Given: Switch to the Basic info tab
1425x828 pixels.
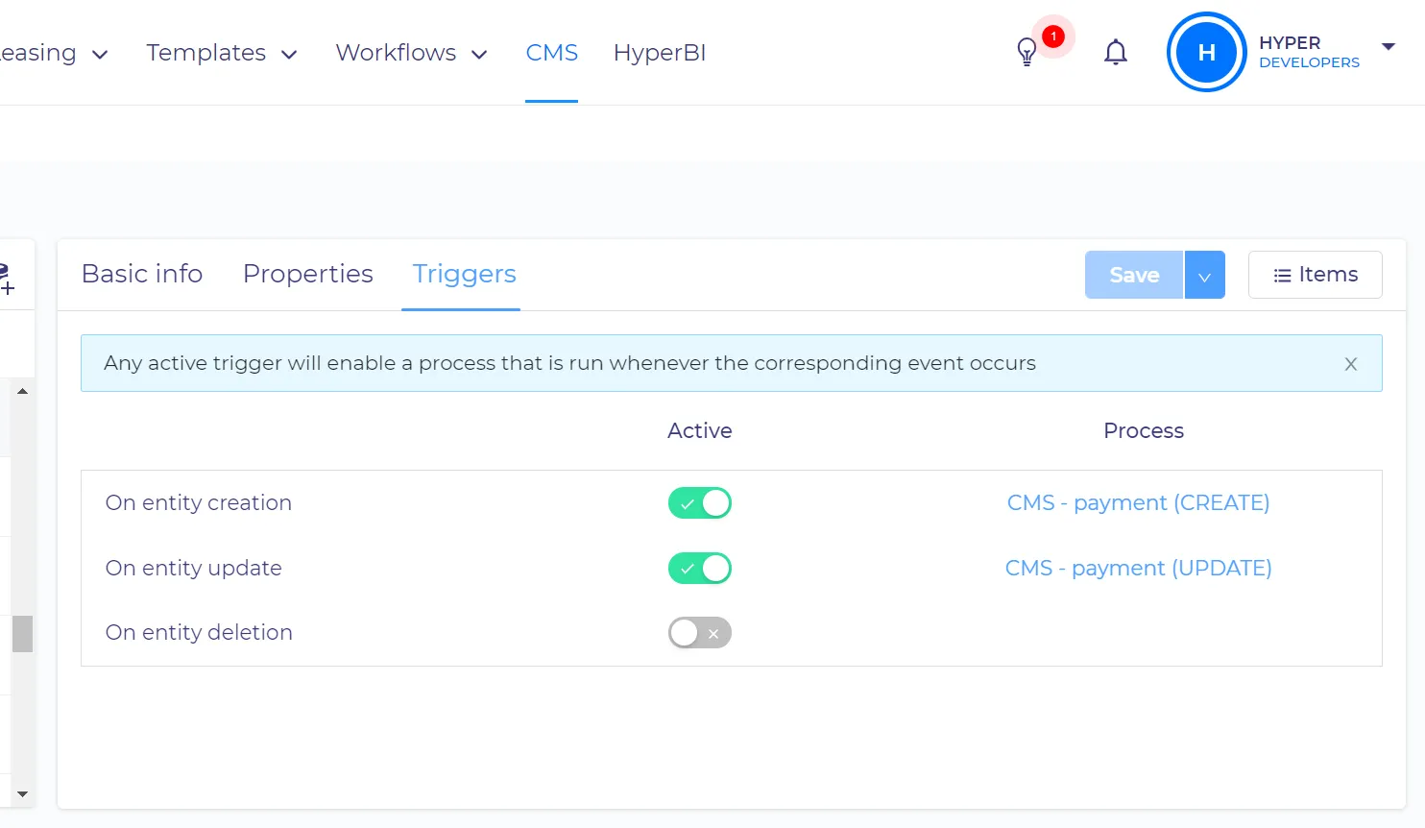Looking at the screenshot, I should pyautogui.click(x=142, y=274).
